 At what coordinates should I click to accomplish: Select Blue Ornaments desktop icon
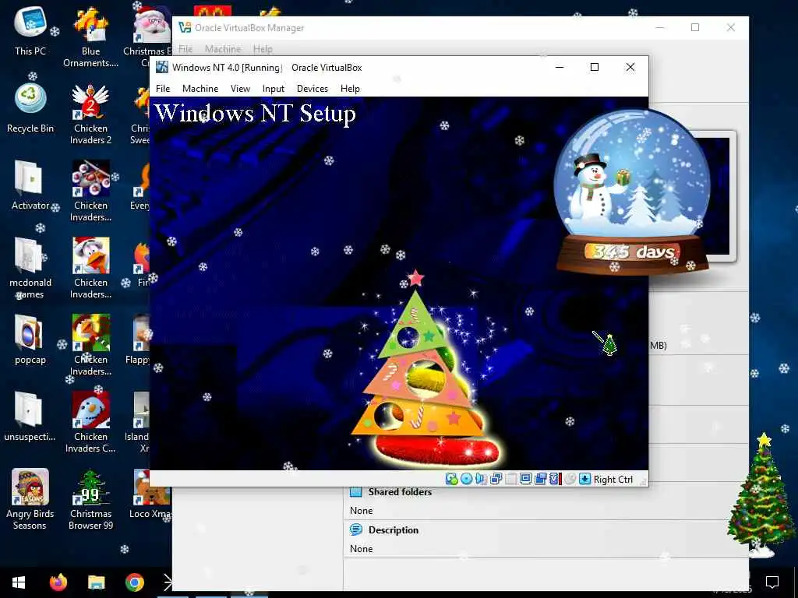pos(90,37)
